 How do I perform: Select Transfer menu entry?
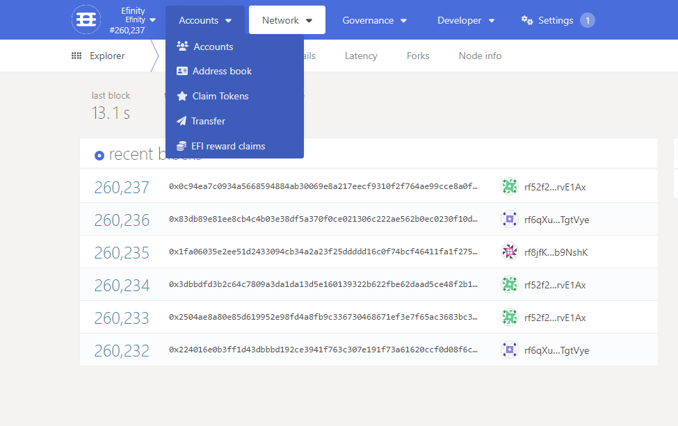pyautogui.click(x=234, y=121)
